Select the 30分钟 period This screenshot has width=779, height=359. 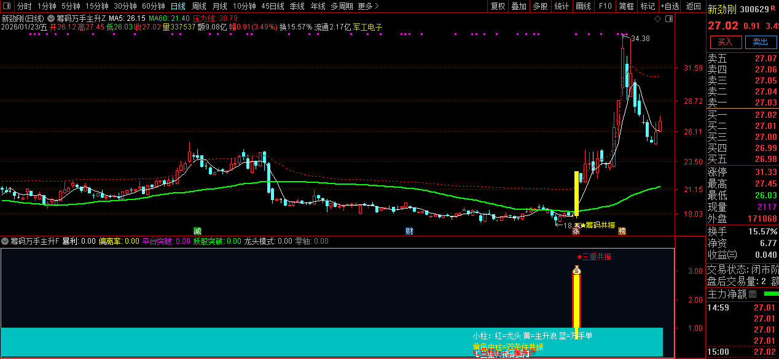[x=125, y=6]
